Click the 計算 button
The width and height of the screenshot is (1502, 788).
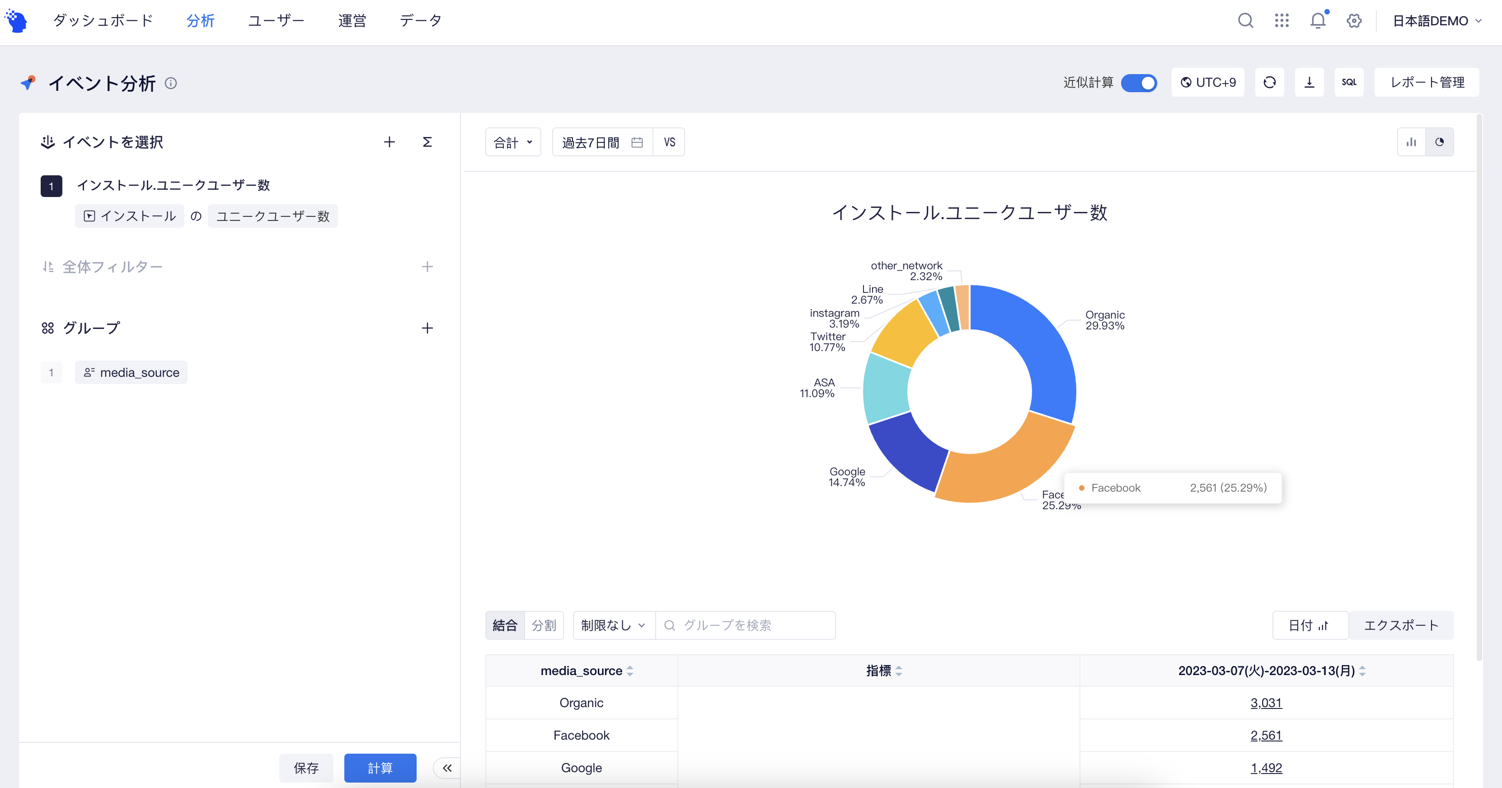tap(380, 768)
